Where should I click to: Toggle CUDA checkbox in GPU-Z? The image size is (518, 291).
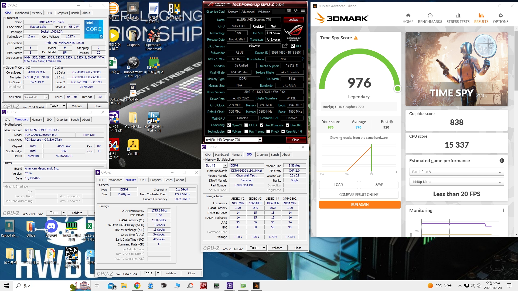(246, 125)
